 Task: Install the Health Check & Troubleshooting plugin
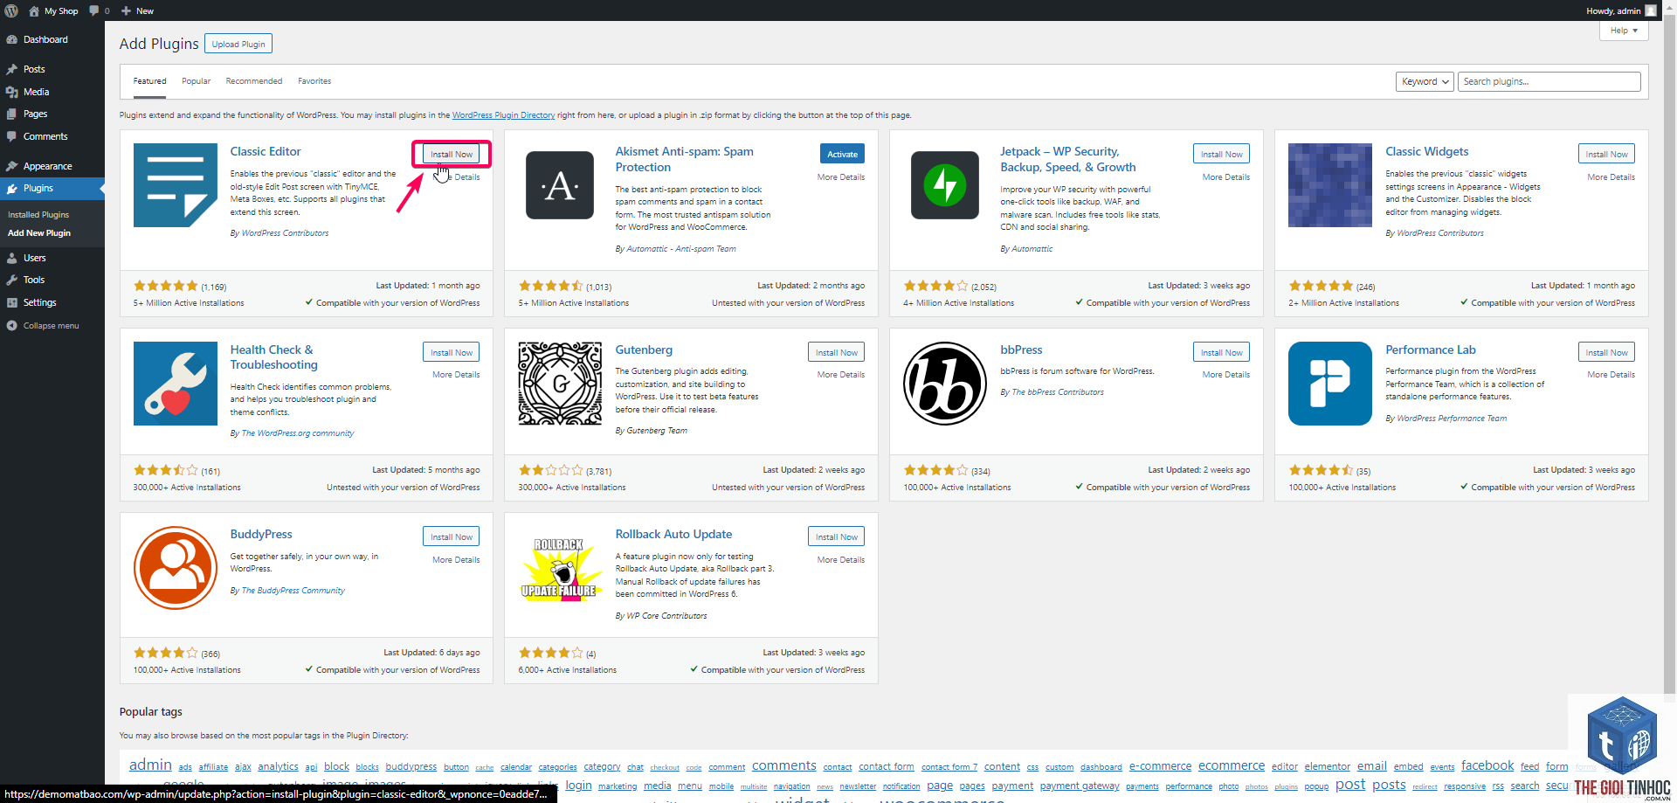(x=452, y=352)
